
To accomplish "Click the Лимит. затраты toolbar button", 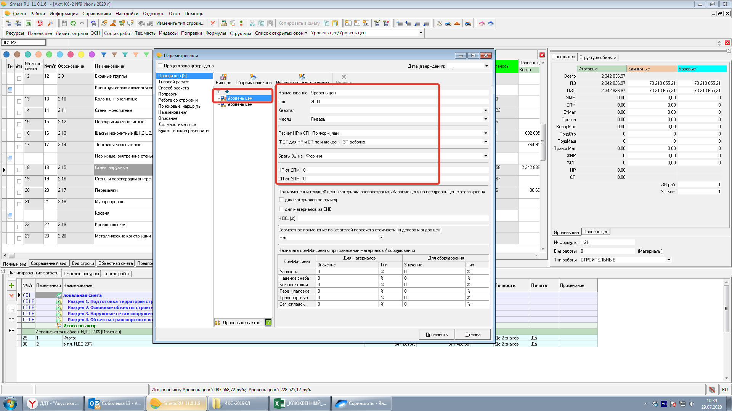I will (x=72, y=33).
